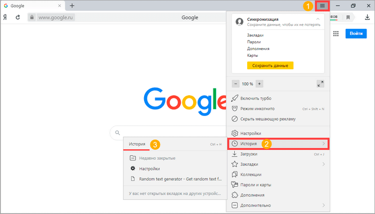
Task: Click the www.google.ru address field
Action: click(x=56, y=17)
